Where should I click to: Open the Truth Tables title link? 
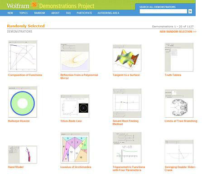[173, 75]
